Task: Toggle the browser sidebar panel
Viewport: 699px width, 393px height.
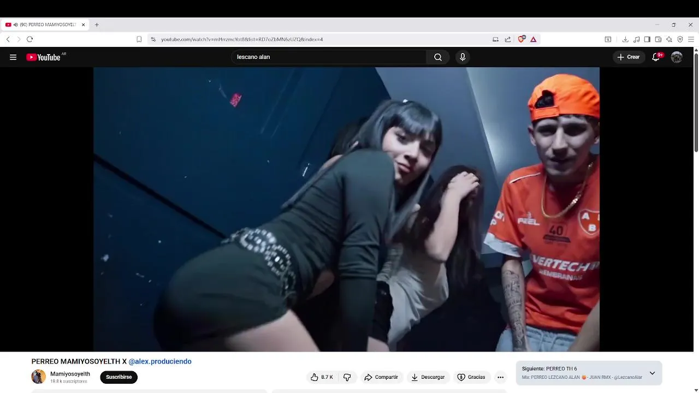Action: (647, 39)
